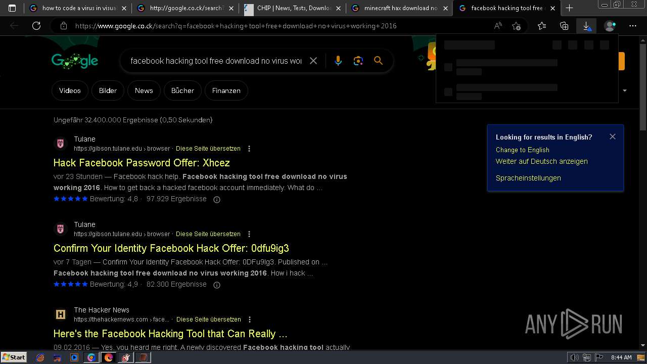Close the 'how to code a virus' tab

(124, 8)
